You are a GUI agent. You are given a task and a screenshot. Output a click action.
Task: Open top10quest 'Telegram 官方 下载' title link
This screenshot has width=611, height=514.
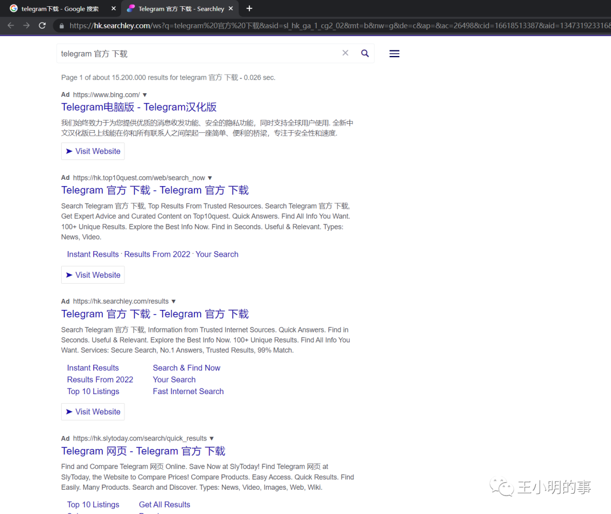tap(154, 191)
